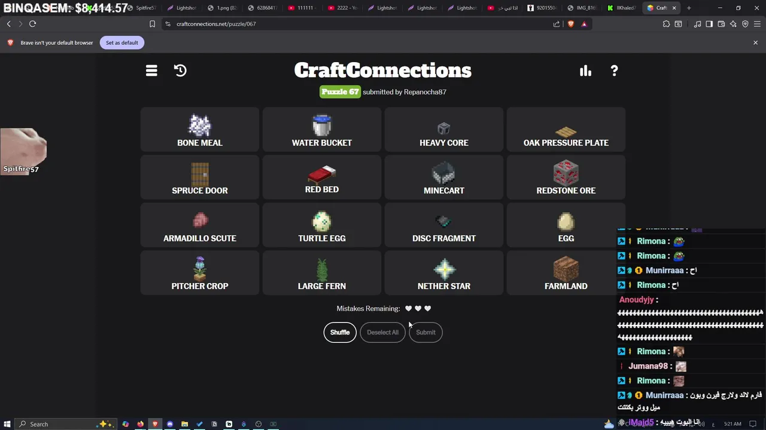Select the Heavy Core tile

pos(444,130)
